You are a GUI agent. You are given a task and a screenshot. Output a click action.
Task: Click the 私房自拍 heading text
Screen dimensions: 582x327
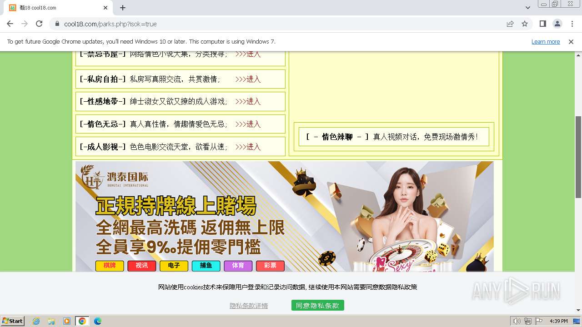tap(103, 79)
